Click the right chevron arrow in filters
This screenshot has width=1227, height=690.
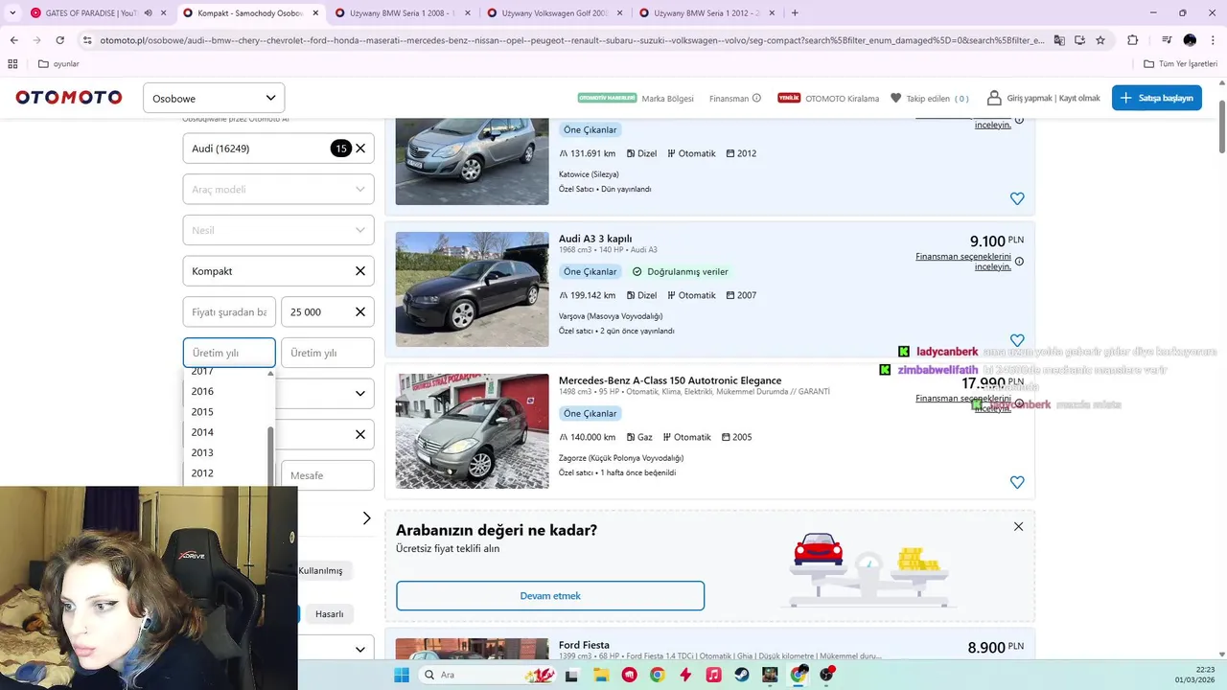[x=366, y=518]
